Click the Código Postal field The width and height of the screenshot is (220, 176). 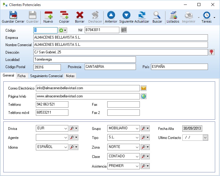(x=47, y=67)
